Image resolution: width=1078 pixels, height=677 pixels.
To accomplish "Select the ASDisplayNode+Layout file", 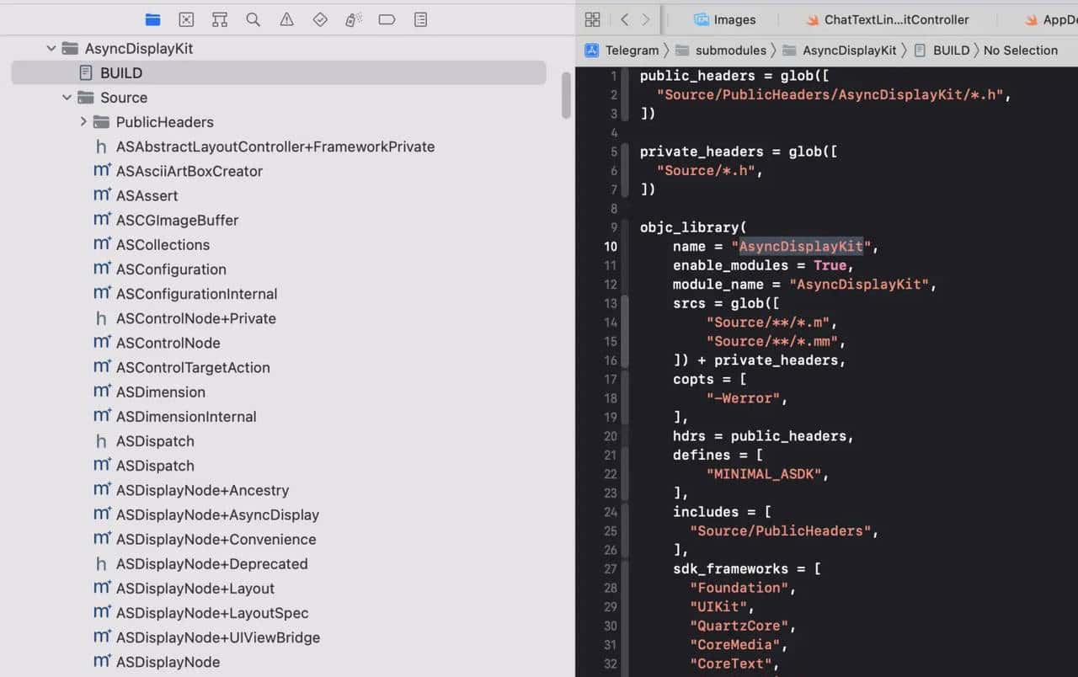I will click(x=195, y=589).
